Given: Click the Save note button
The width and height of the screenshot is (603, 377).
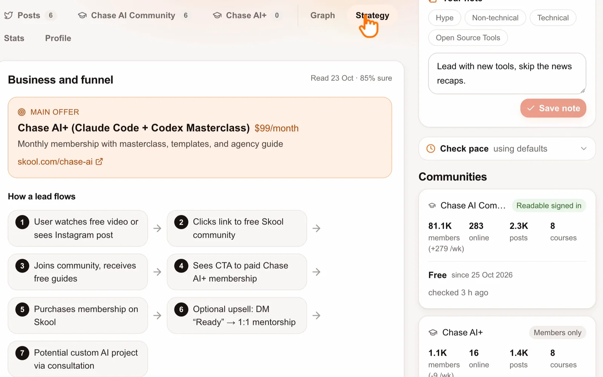Looking at the screenshot, I should click(553, 108).
